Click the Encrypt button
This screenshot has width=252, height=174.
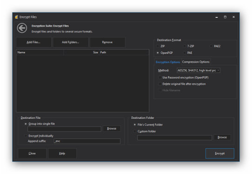point(220,153)
